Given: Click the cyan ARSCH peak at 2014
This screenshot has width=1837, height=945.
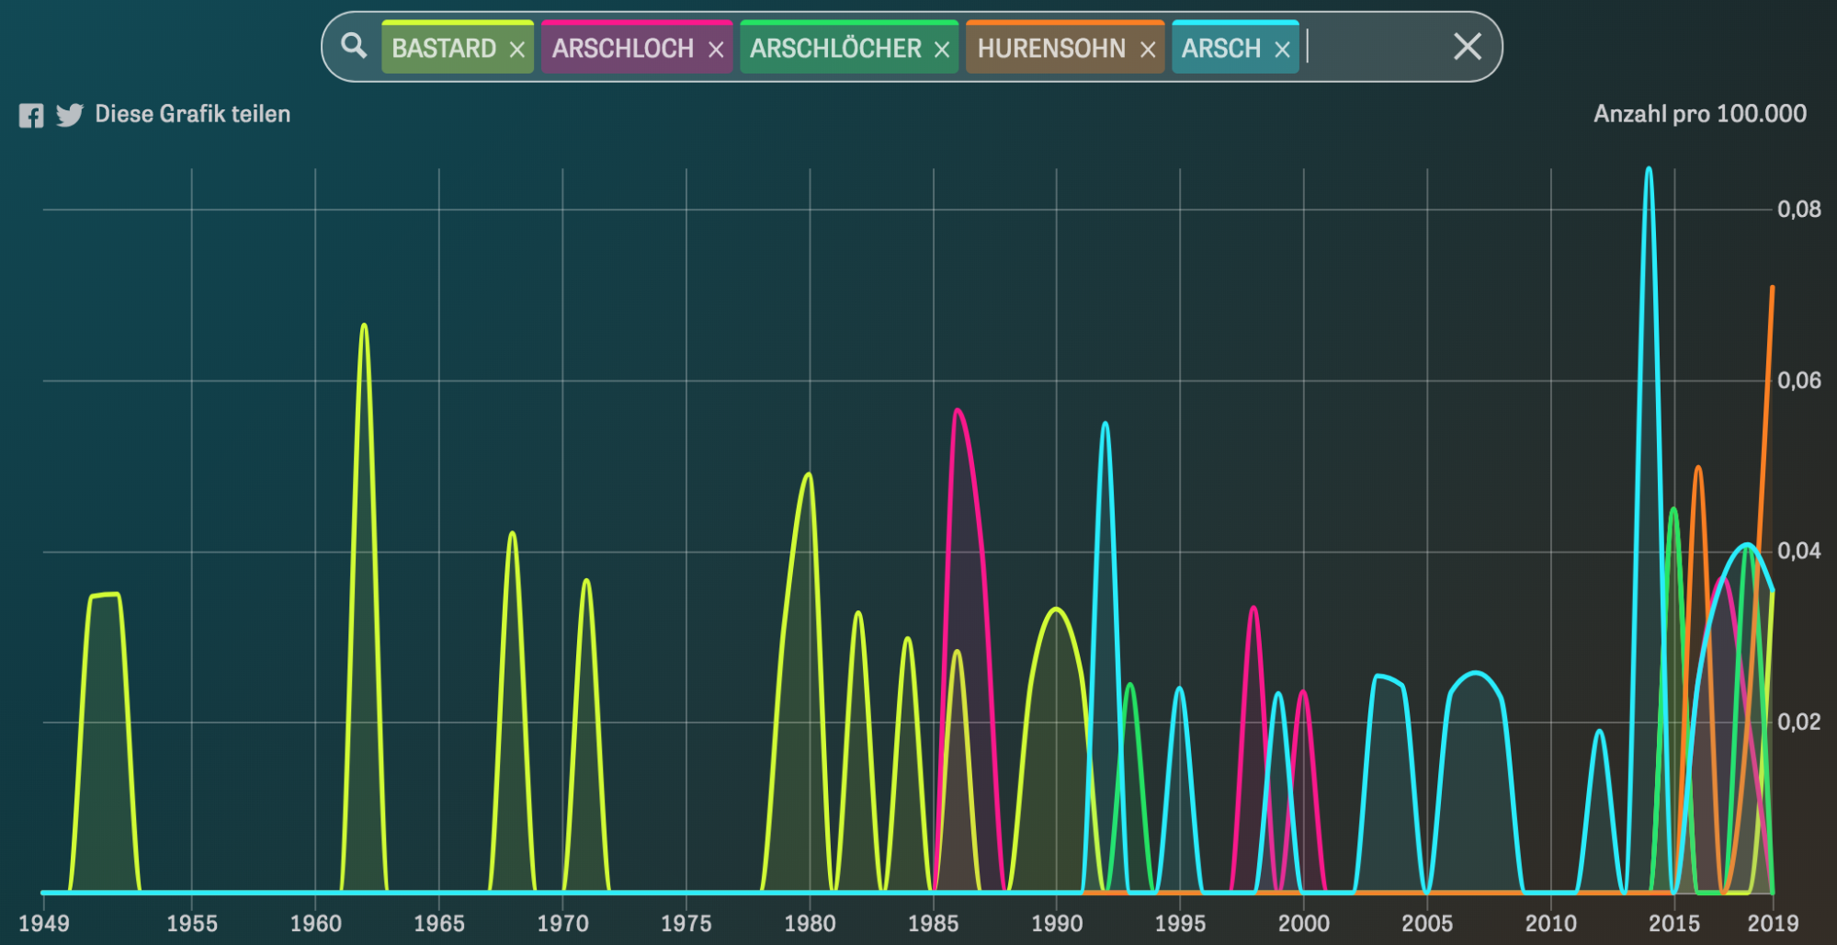Looking at the screenshot, I should point(1649,169).
